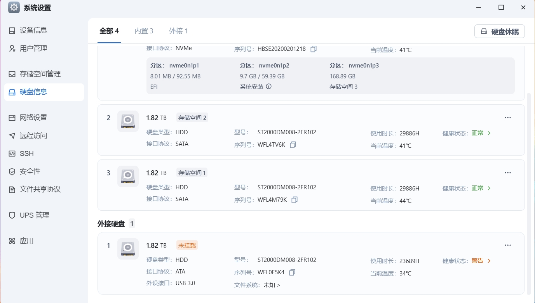
Task: Open more options for disk 3
Action: [x=508, y=173]
